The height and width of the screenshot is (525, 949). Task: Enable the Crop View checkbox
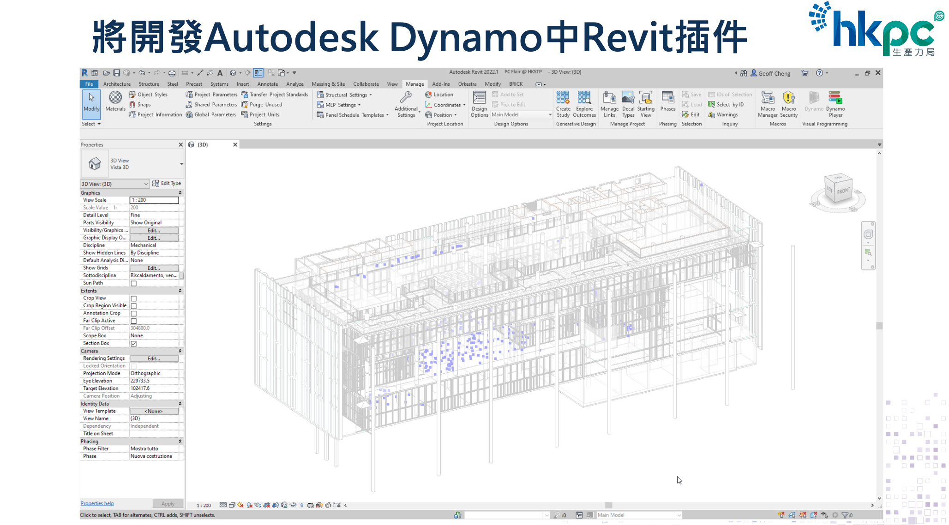(133, 298)
